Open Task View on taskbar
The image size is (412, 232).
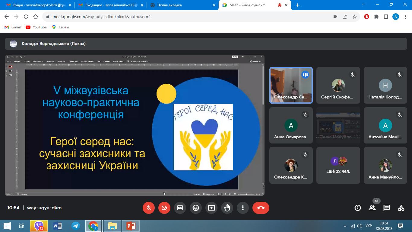pos(21,226)
